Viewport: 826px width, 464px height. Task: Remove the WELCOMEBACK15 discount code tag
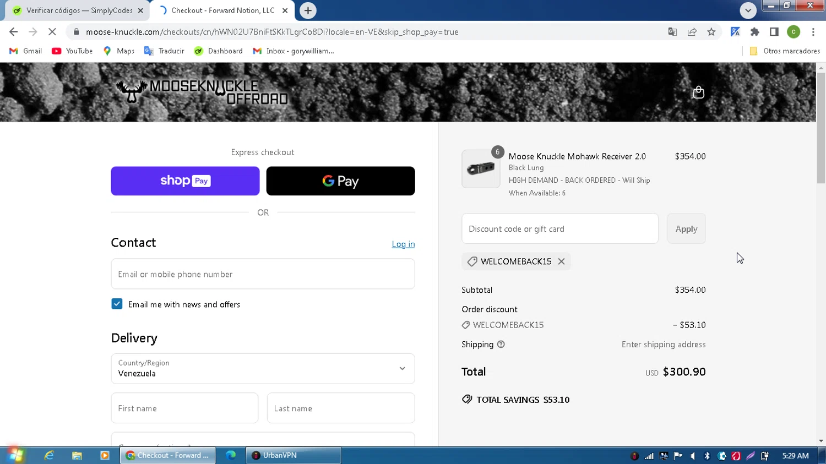pyautogui.click(x=561, y=261)
